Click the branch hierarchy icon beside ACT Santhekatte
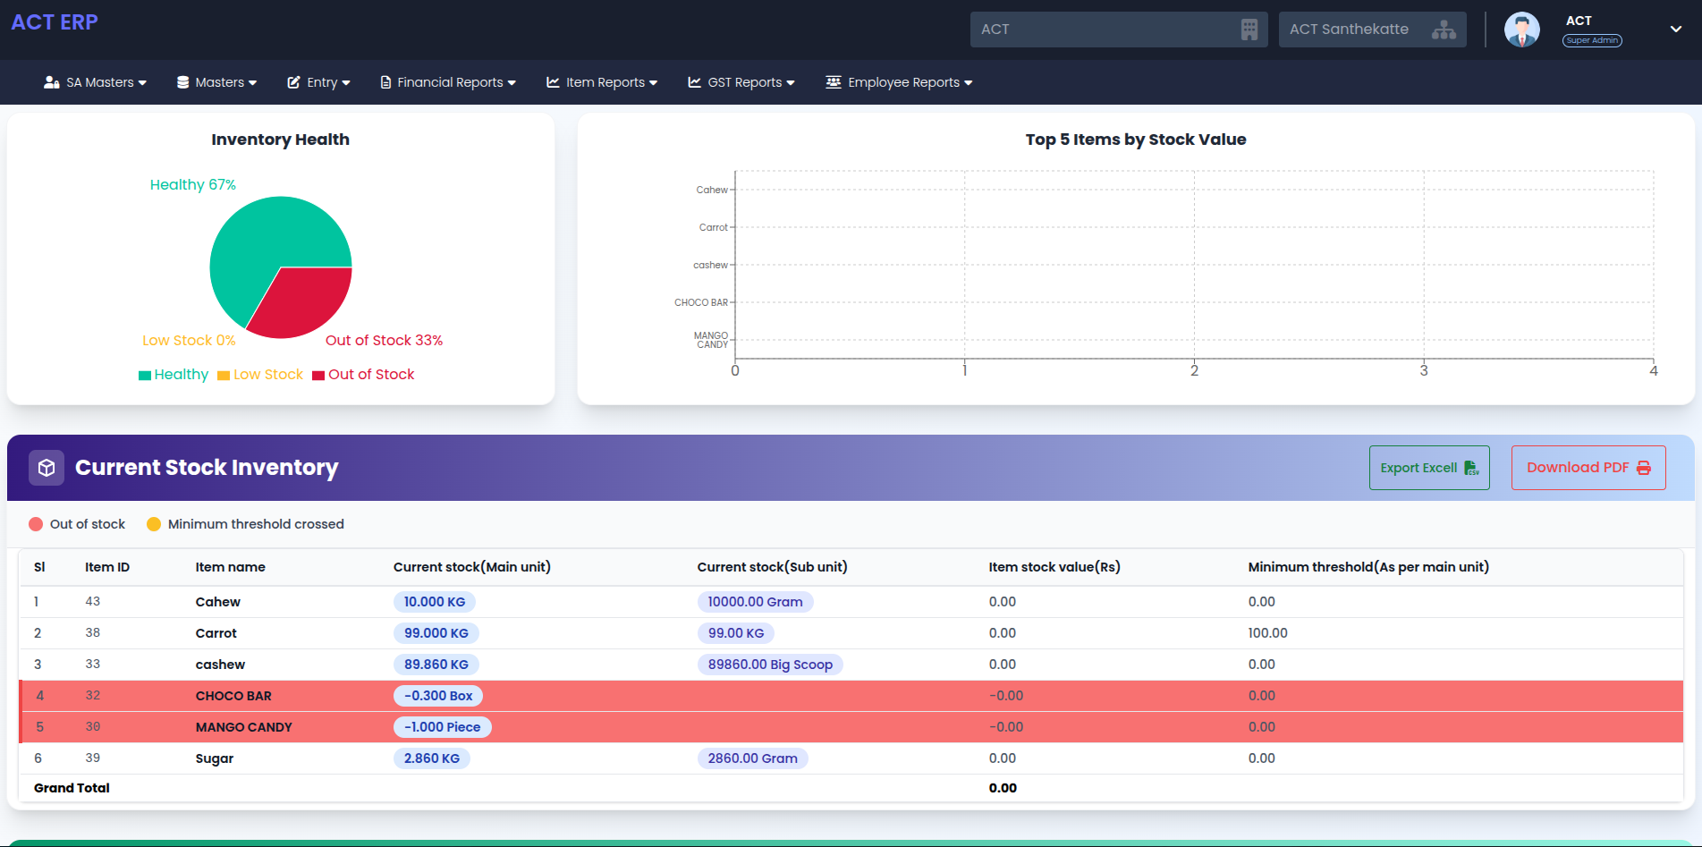The height and width of the screenshot is (847, 1702). tap(1444, 30)
